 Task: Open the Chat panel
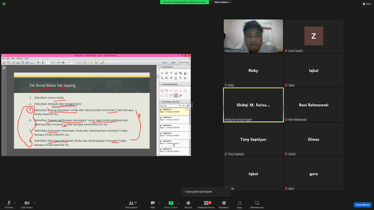153,205
